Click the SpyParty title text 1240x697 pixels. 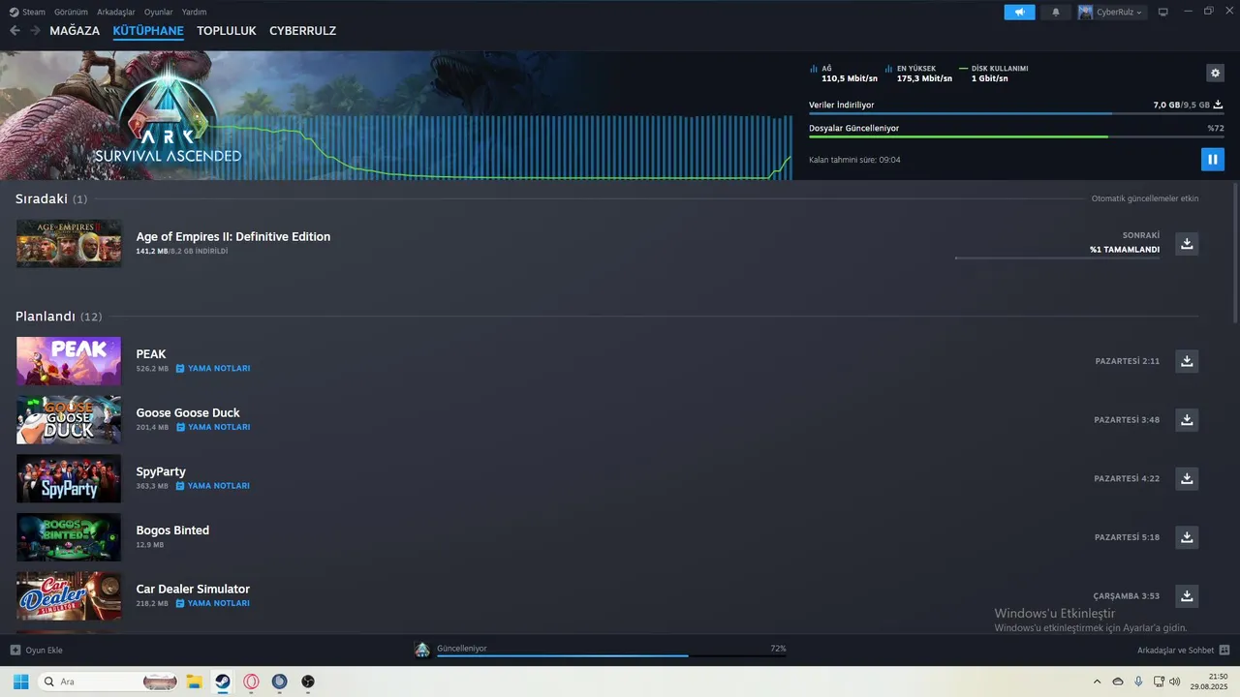point(161,472)
